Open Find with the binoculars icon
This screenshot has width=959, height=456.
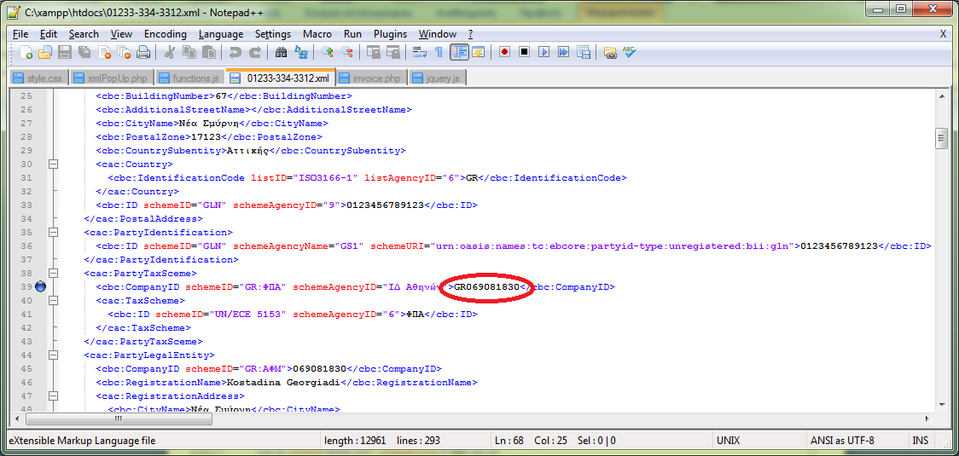click(282, 53)
